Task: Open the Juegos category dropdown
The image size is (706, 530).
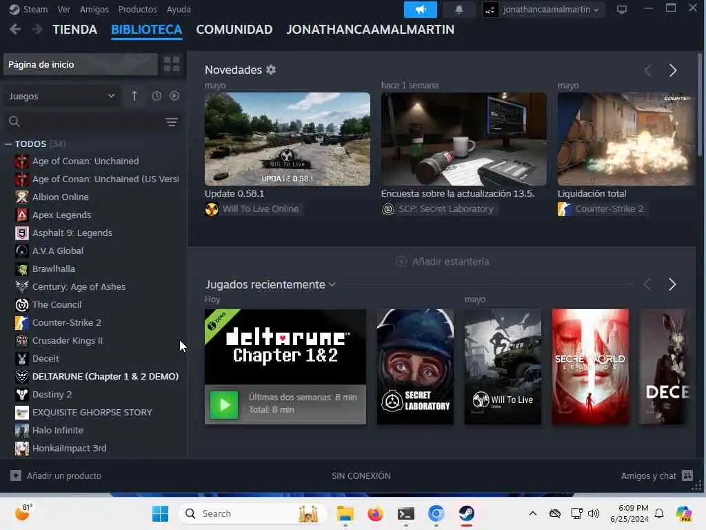Action: [61, 96]
